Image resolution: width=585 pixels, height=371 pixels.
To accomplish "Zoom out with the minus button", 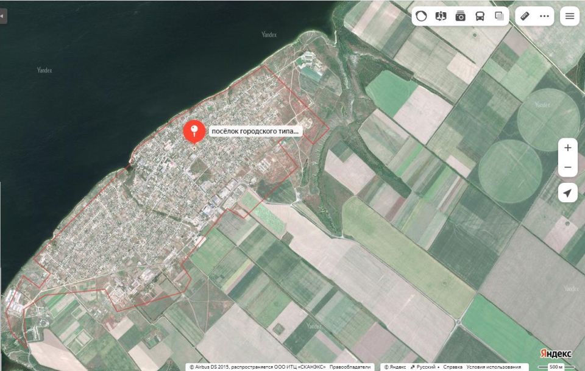I will click(567, 167).
